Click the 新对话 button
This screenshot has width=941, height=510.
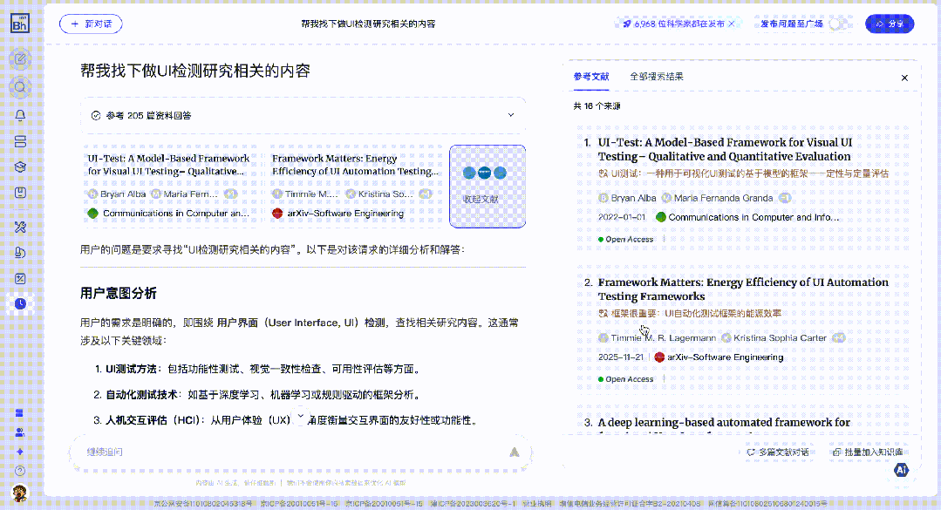[x=91, y=24]
